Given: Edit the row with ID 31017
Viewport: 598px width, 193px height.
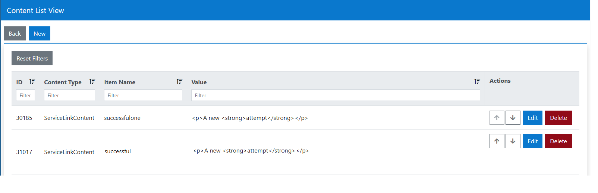Looking at the screenshot, I should (x=533, y=141).
